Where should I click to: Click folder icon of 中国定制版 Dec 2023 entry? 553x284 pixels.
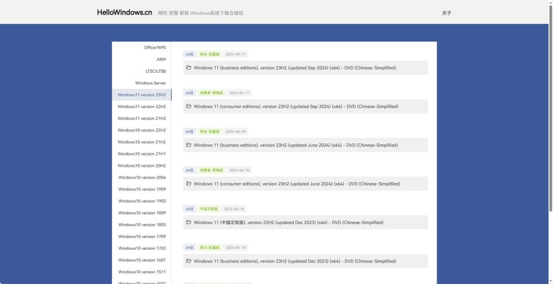pos(189,222)
